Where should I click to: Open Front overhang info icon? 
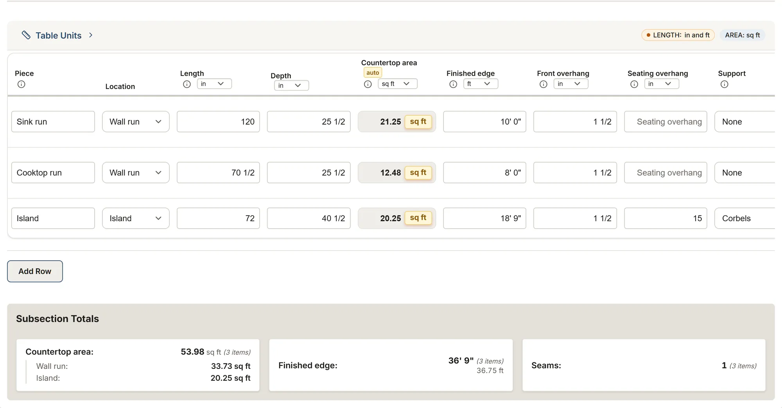click(543, 84)
